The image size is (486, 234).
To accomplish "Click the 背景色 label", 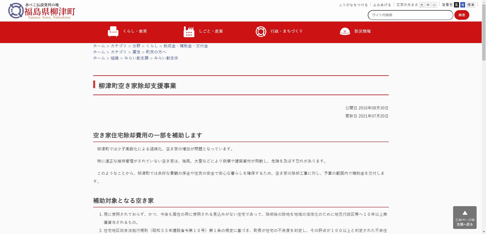I will coord(447,5).
